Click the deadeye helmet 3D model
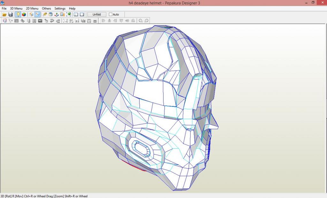Image resolution: width=327 pixels, height=198 pixels. point(157,108)
